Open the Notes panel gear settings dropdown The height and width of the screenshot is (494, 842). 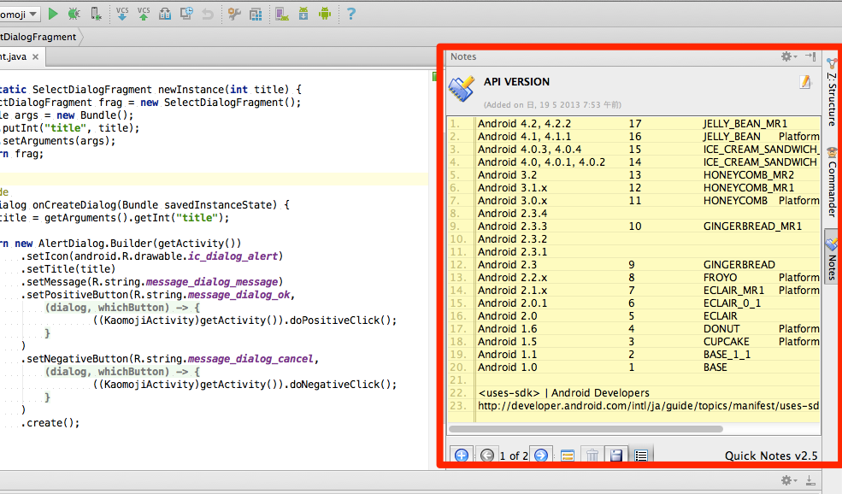(x=788, y=56)
